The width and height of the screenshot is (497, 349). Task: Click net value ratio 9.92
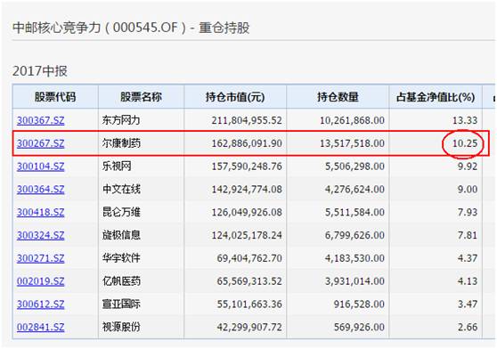pyautogui.click(x=468, y=166)
